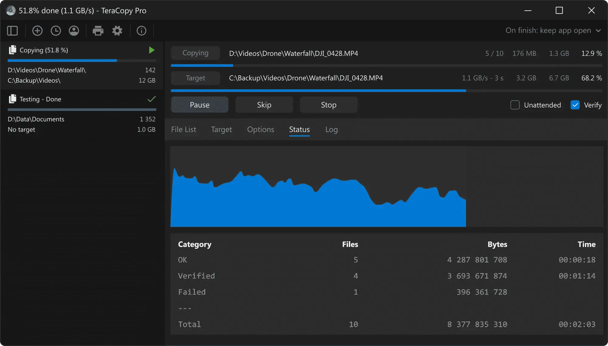Screen dimensions: 608x346
Task: Toggle the sidebar panel icon
Action: 12,31
